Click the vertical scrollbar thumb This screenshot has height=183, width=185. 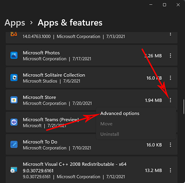pyautogui.click(x=184, y=107)
